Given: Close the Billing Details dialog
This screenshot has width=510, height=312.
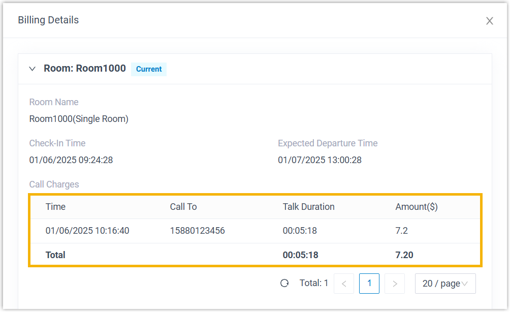Looking at the screenshot, I should 489,21.
